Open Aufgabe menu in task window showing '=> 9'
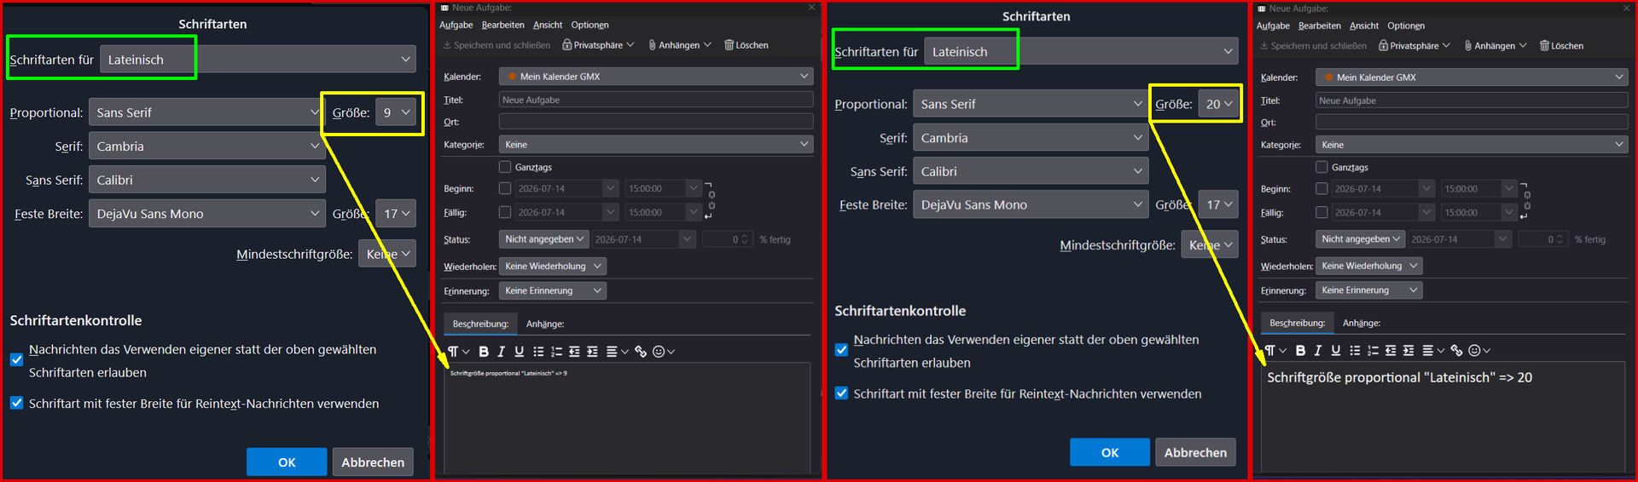Viewport: 1638px width, 482px height. (456, 25)
